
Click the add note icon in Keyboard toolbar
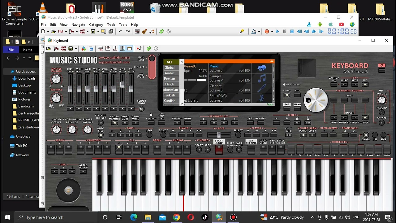coord(139,49)
